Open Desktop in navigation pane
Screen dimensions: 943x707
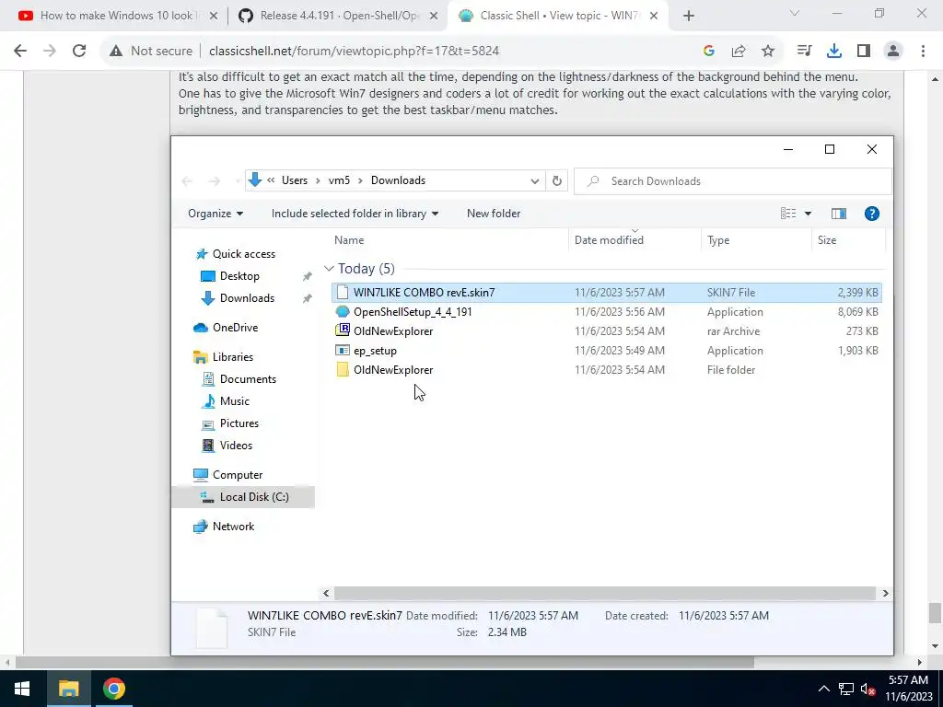(x=239, y=276)
